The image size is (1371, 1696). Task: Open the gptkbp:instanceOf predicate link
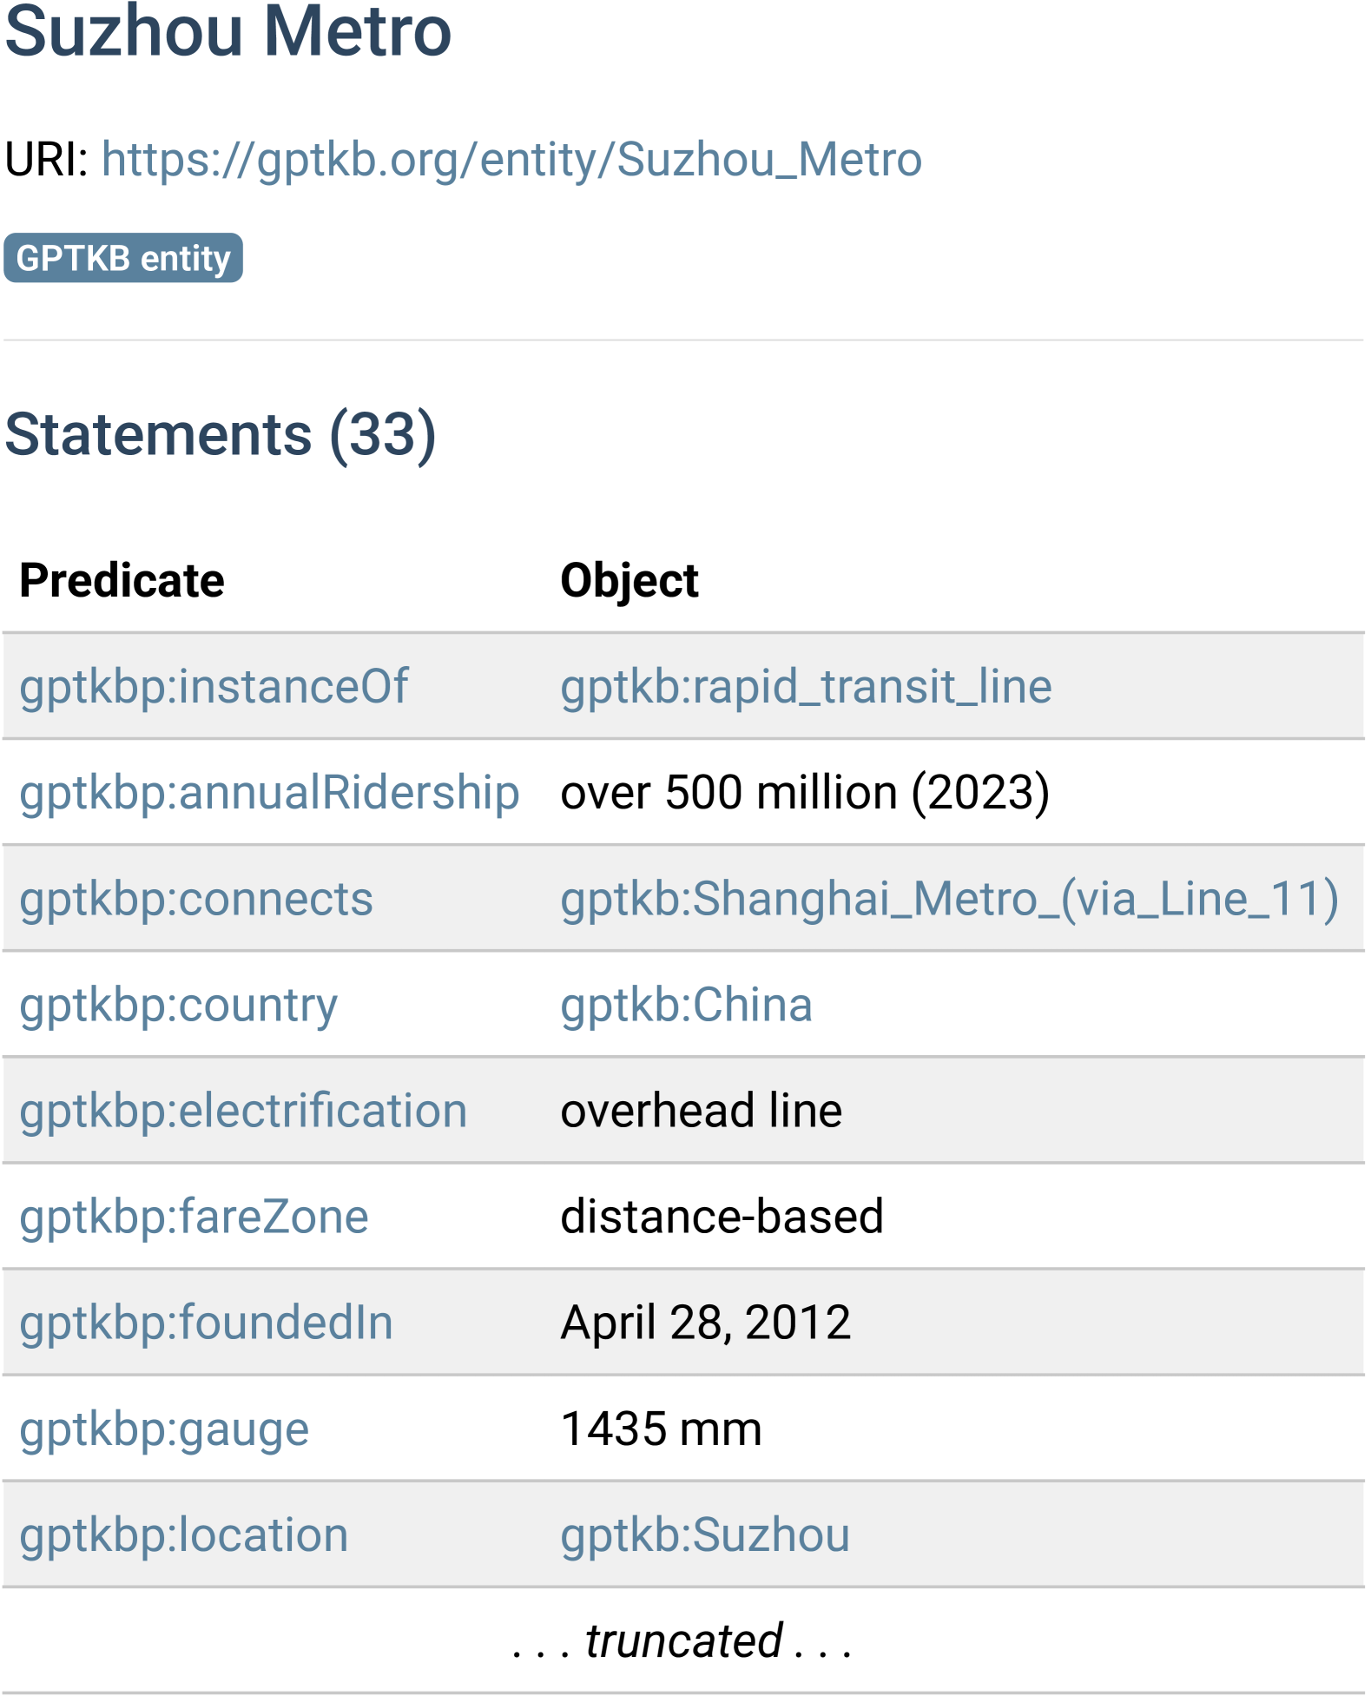[x=214, y=687]
